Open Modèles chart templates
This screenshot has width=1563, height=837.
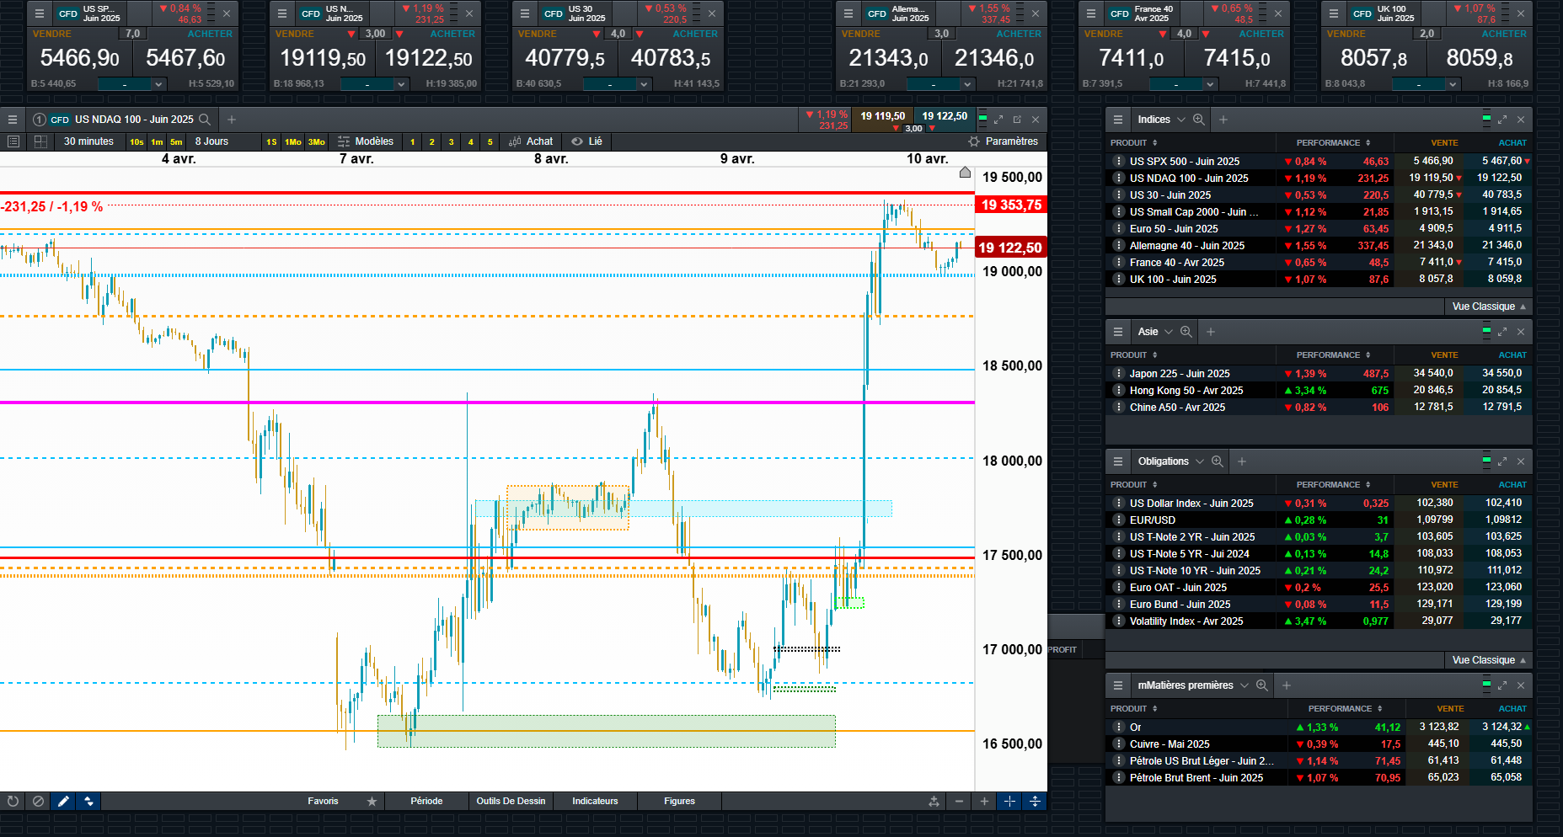pos(366,141)
